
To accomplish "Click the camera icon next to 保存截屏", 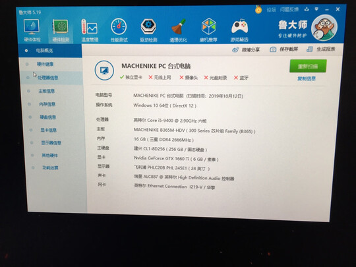I will tap(273, 49).
